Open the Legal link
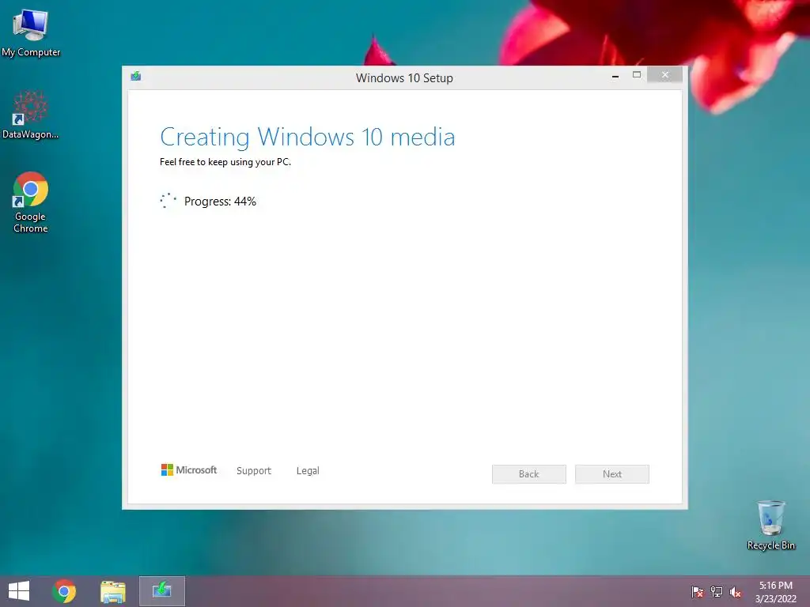Screen dimensions: 810x607 [x=308, y=471]
